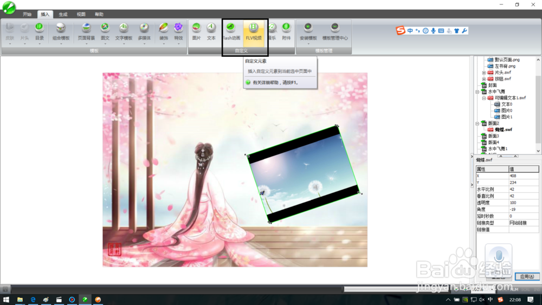Click the Sogou input method S logo
This screenshot has width=542, height=305.
[401, 31]
